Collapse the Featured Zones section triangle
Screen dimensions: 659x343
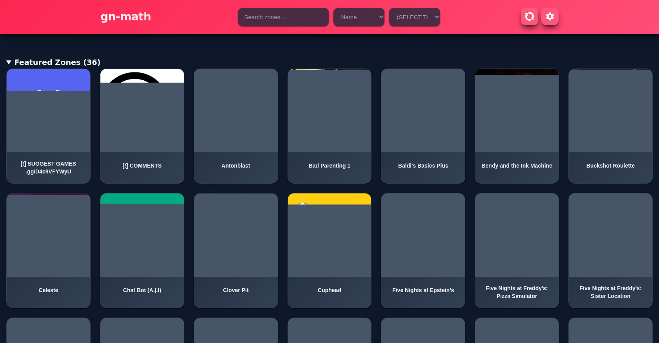[9, 62]
